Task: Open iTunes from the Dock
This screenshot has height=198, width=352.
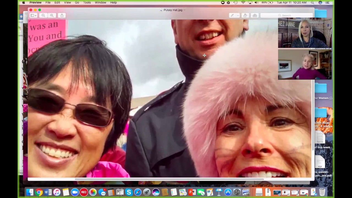Action: click(57, 192)
